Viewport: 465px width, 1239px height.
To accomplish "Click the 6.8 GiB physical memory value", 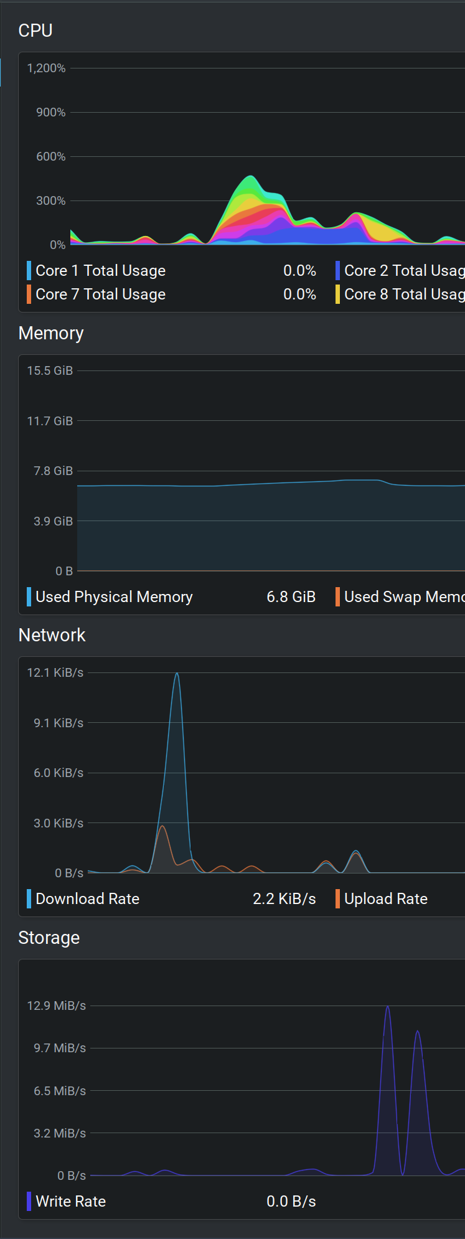I will point(291,597).
